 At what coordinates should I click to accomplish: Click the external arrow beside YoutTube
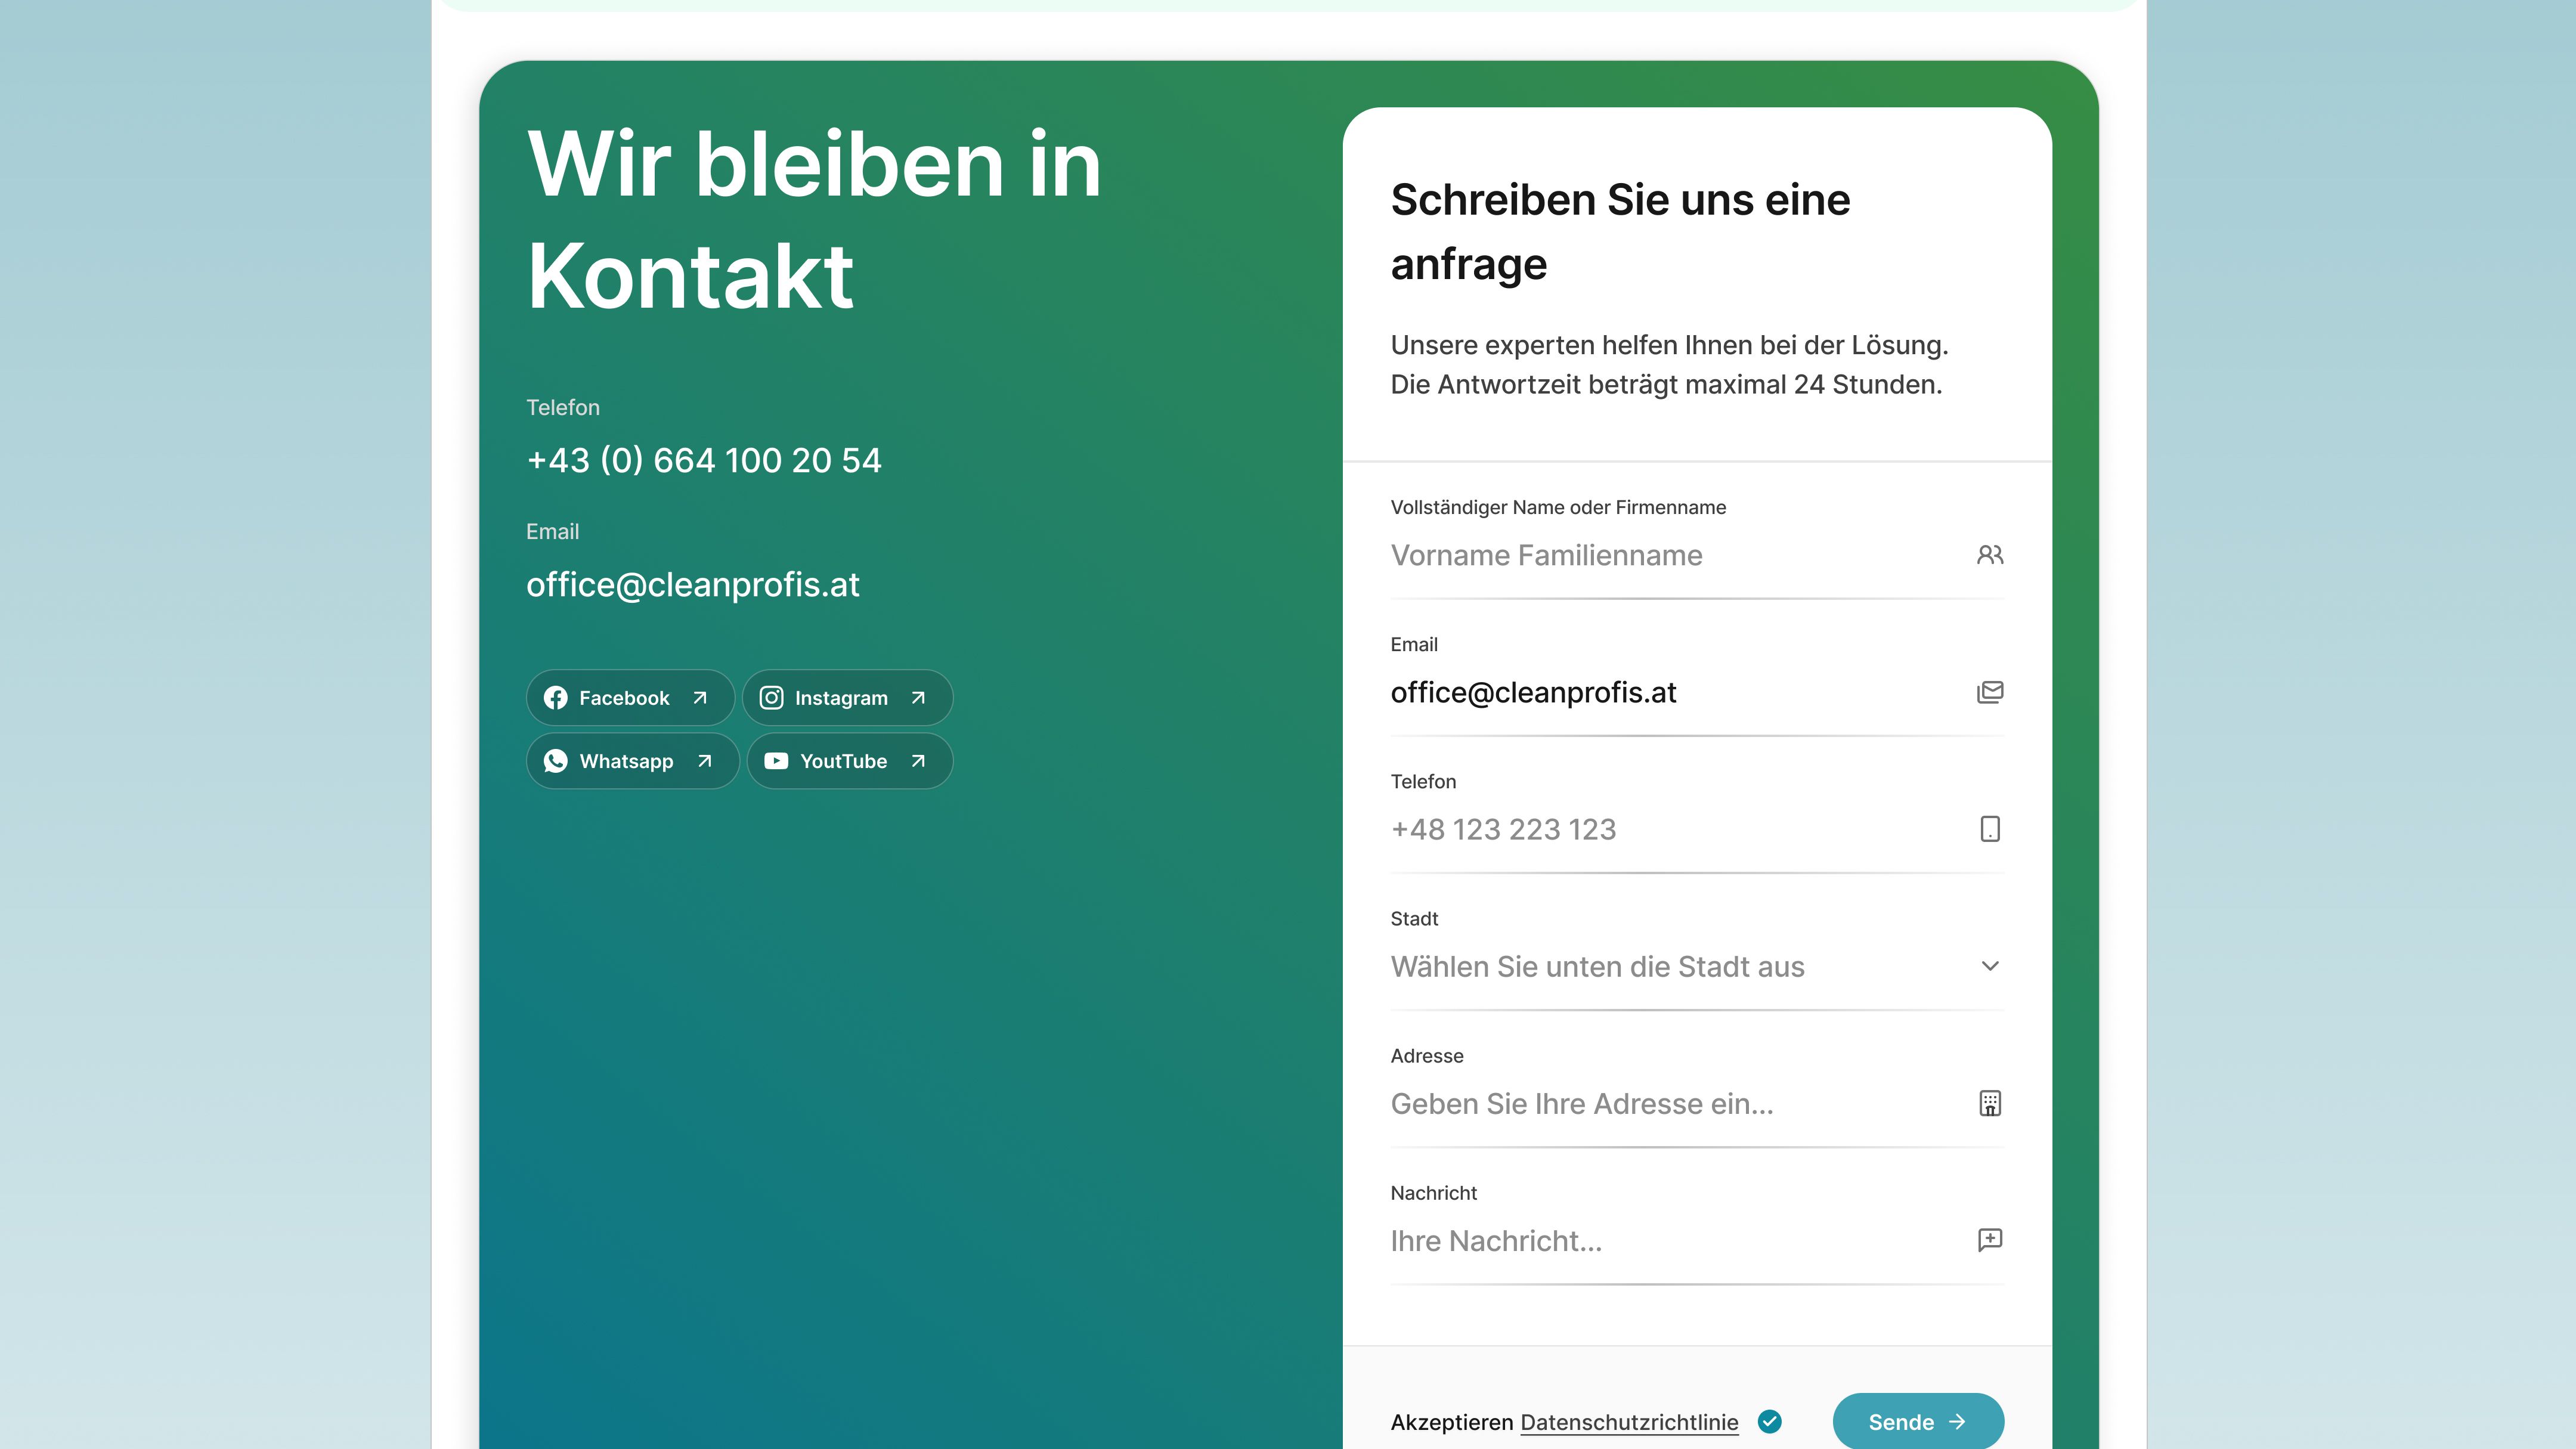click(918, 761)
